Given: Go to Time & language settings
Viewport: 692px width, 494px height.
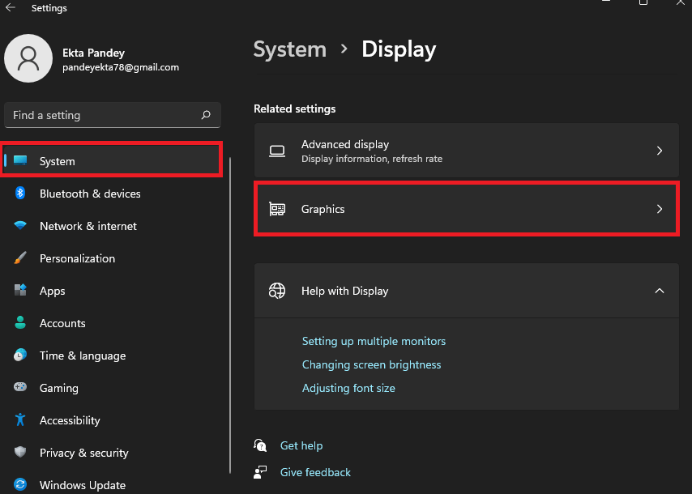Looking at the screenshot, I should tap(83, 356).
